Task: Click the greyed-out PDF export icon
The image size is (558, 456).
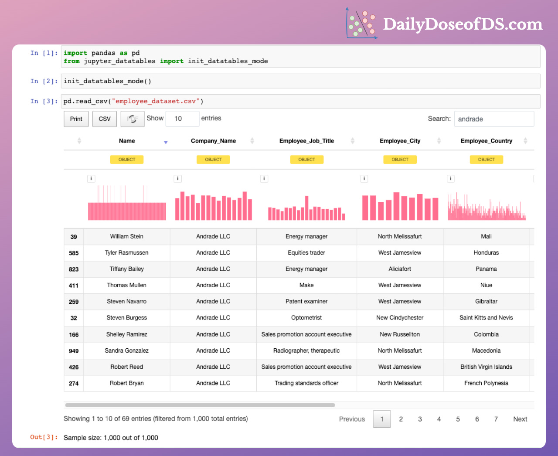Action: (132, 119)
